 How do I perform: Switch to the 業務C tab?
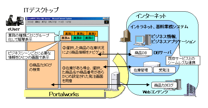89,38
